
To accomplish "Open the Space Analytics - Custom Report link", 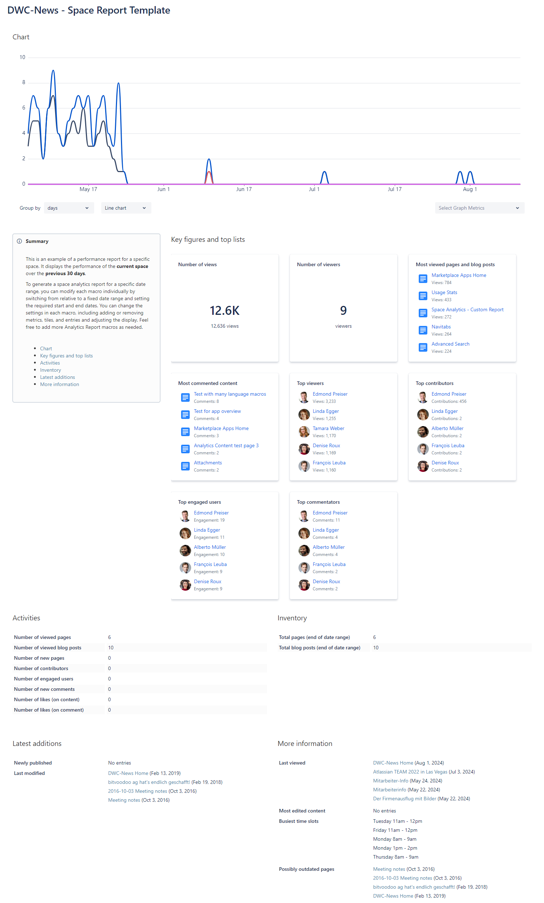I will pos(467,309).
